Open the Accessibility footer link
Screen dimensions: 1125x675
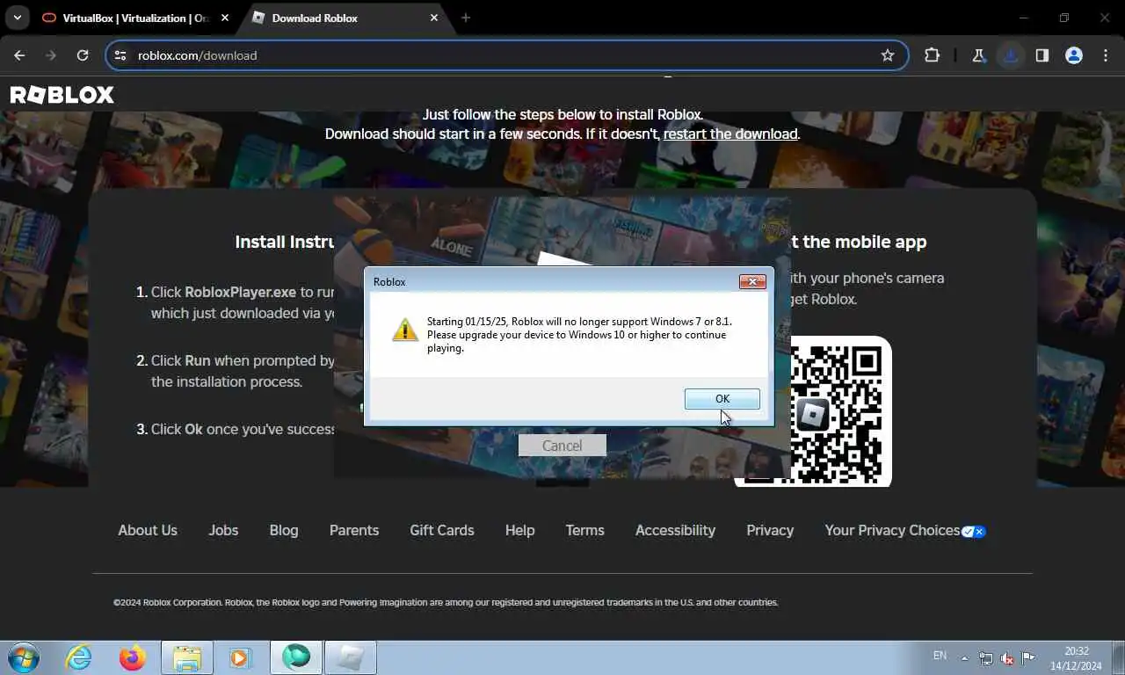tap(675, 530)
